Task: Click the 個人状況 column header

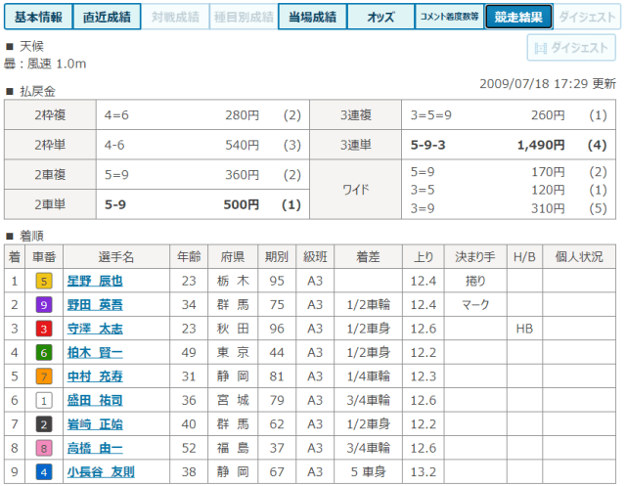Action: point(579,256)
